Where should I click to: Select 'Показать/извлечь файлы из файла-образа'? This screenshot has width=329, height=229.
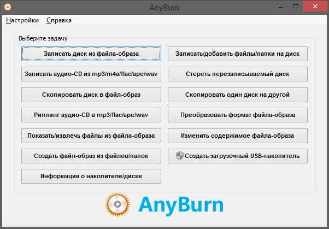91,136
